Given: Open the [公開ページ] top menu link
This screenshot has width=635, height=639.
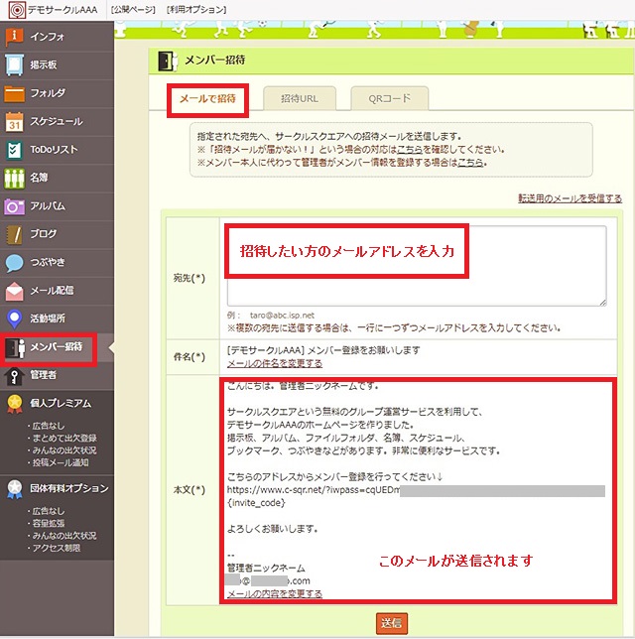Looking at the screenshot, I should click(133, 9).
